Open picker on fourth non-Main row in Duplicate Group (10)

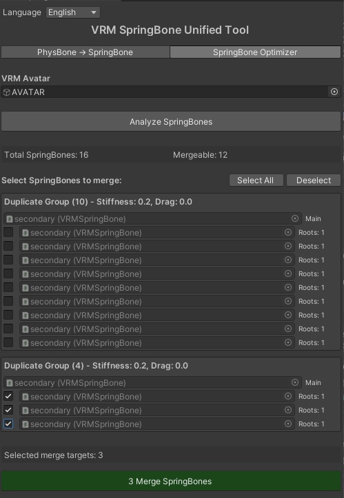click(x=288, y=273)
